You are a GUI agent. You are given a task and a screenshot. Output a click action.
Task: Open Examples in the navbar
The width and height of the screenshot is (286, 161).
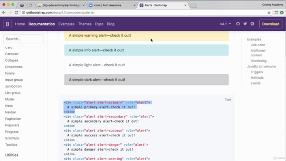(x=67, y=24)
